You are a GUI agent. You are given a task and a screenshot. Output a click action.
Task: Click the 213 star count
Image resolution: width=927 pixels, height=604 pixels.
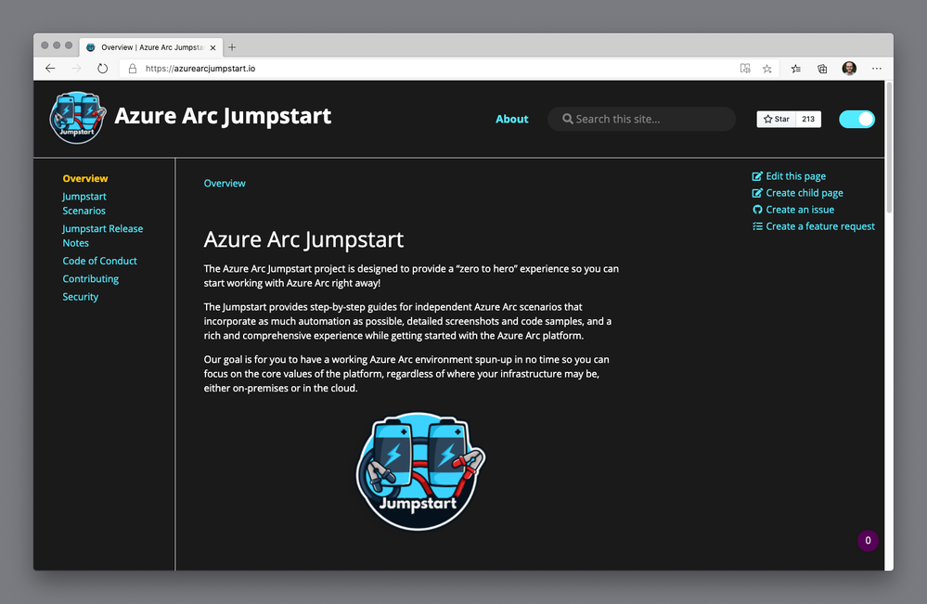click(x=808, y=119)
